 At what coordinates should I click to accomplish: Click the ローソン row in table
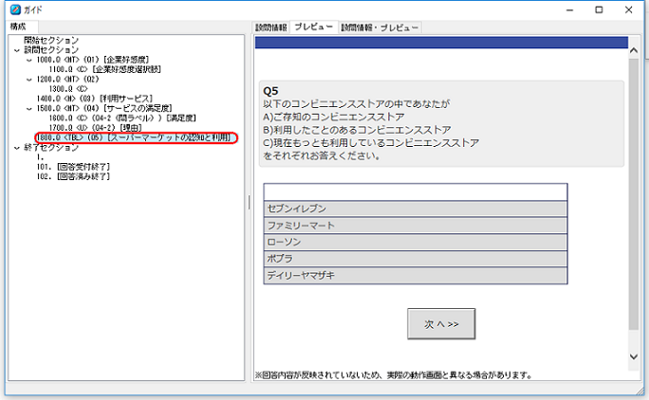tap(416, 242)
